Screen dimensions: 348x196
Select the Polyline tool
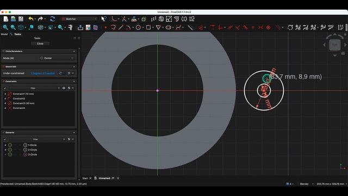113,28
